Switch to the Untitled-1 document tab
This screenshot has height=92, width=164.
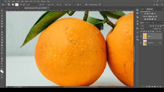pyautogui.click(x=13, y=8)
